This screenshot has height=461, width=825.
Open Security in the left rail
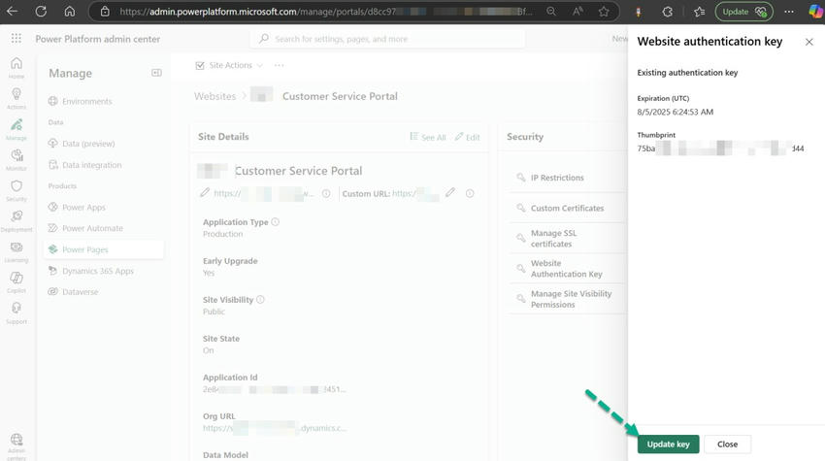[16, 190]
